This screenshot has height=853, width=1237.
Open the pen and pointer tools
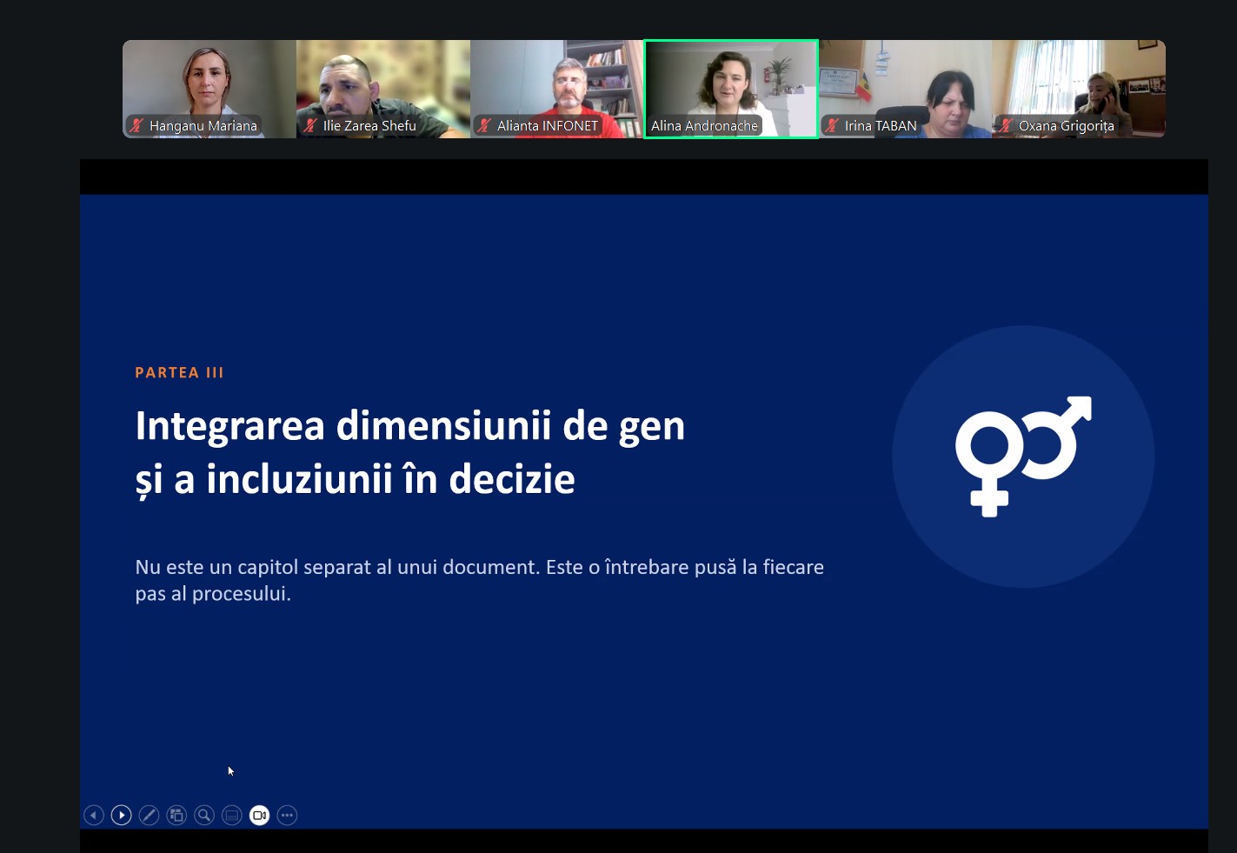[150, 815]
